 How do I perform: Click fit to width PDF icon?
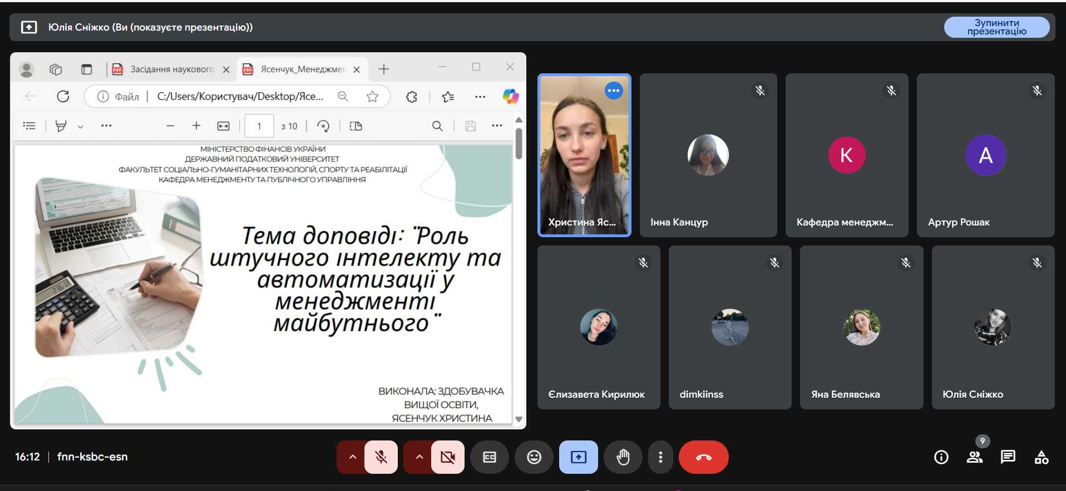[x=224, y=126]
